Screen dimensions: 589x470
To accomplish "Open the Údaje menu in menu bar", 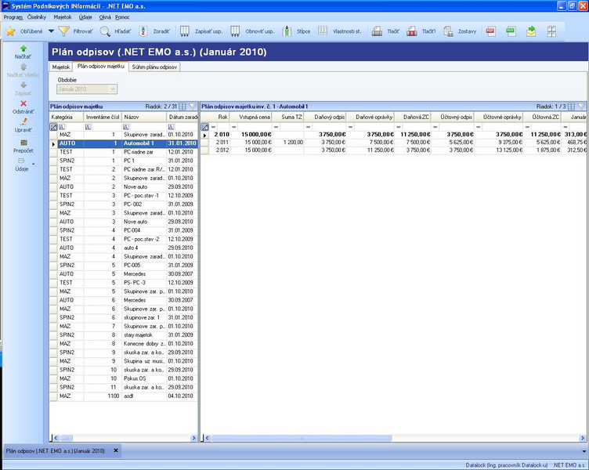I will [85, 17].
